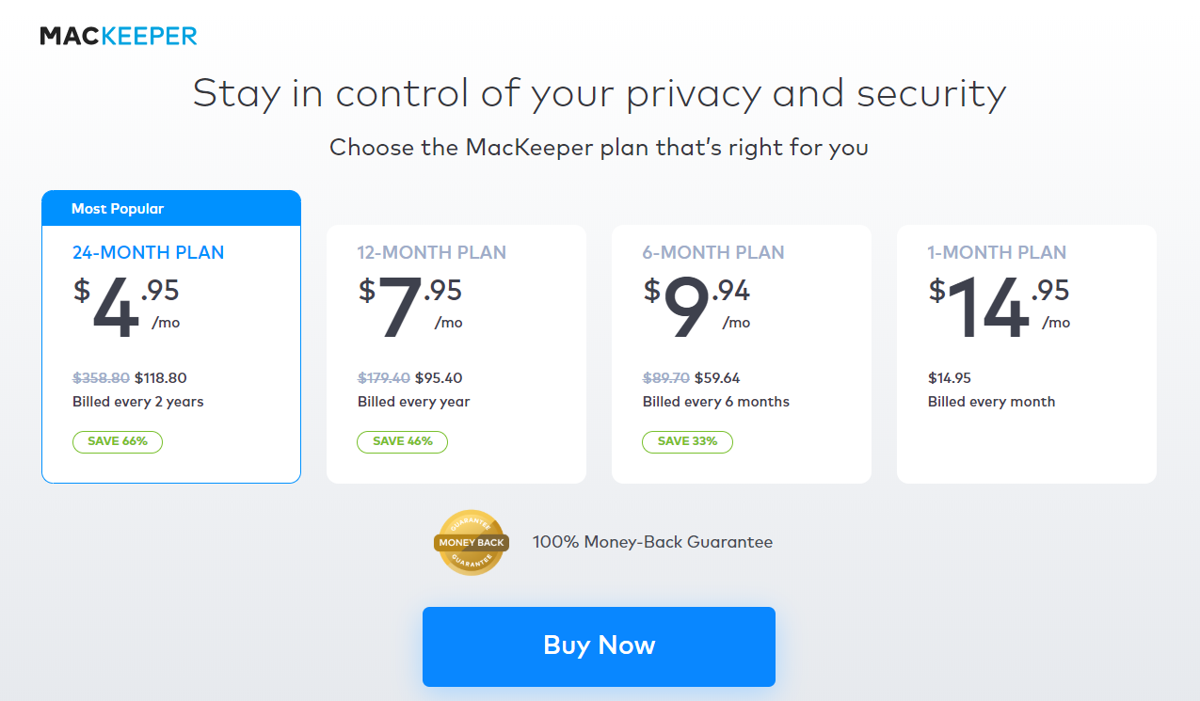Click the page headline about privacy and security
The width and height of the screenshot is (1200, 701).
(x=600, y=93)
